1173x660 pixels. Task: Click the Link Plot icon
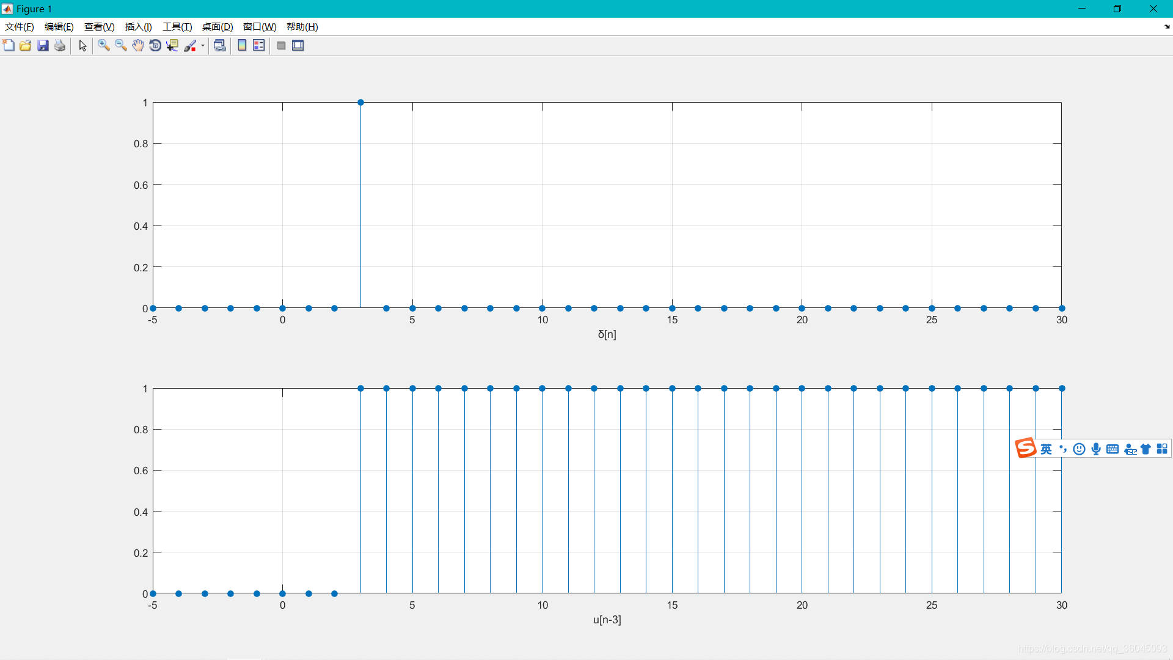tap(219, 46)
